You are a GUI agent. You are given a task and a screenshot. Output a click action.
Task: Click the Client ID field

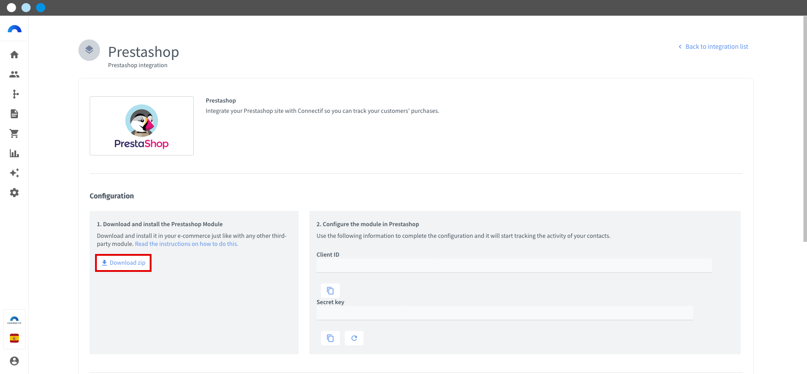pyautogui.click(x=514, y=266)
